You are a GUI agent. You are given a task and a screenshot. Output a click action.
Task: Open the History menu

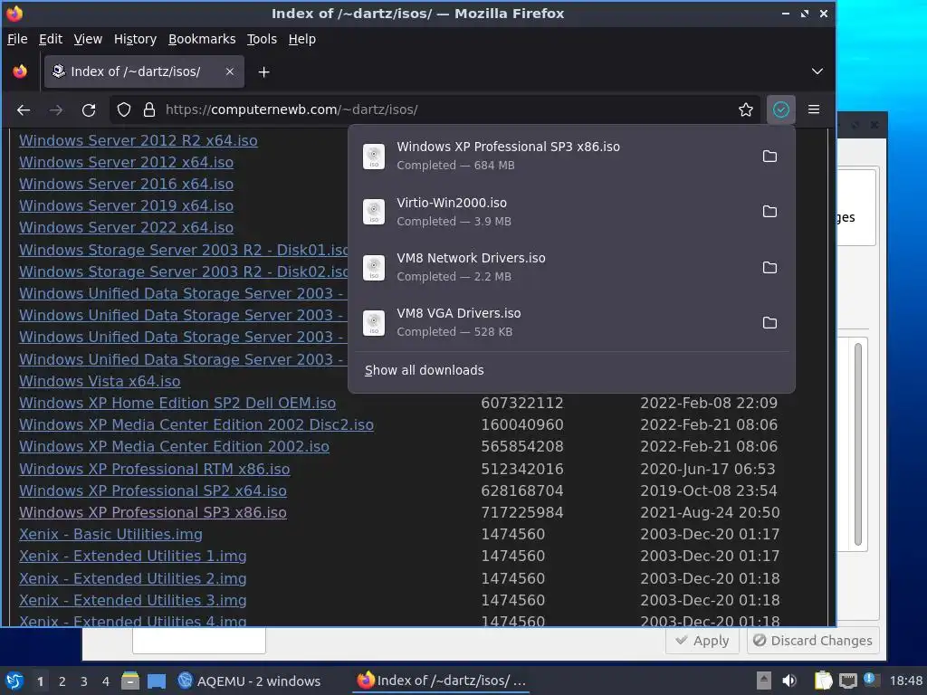point(136,39)
